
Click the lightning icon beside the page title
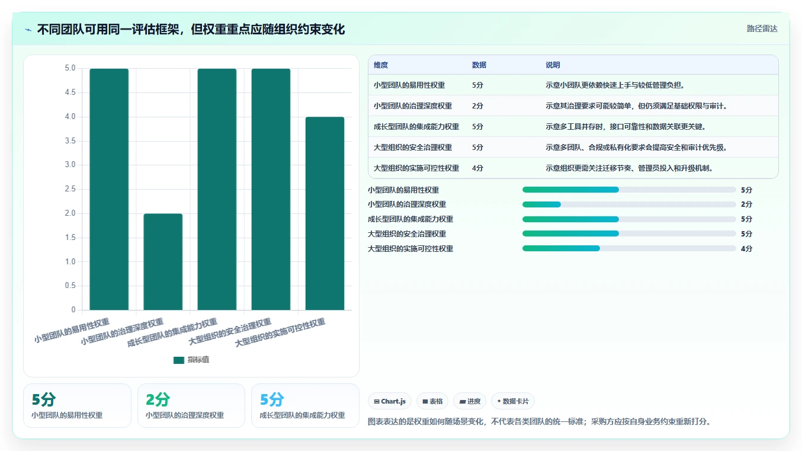(x=28, y=30)
